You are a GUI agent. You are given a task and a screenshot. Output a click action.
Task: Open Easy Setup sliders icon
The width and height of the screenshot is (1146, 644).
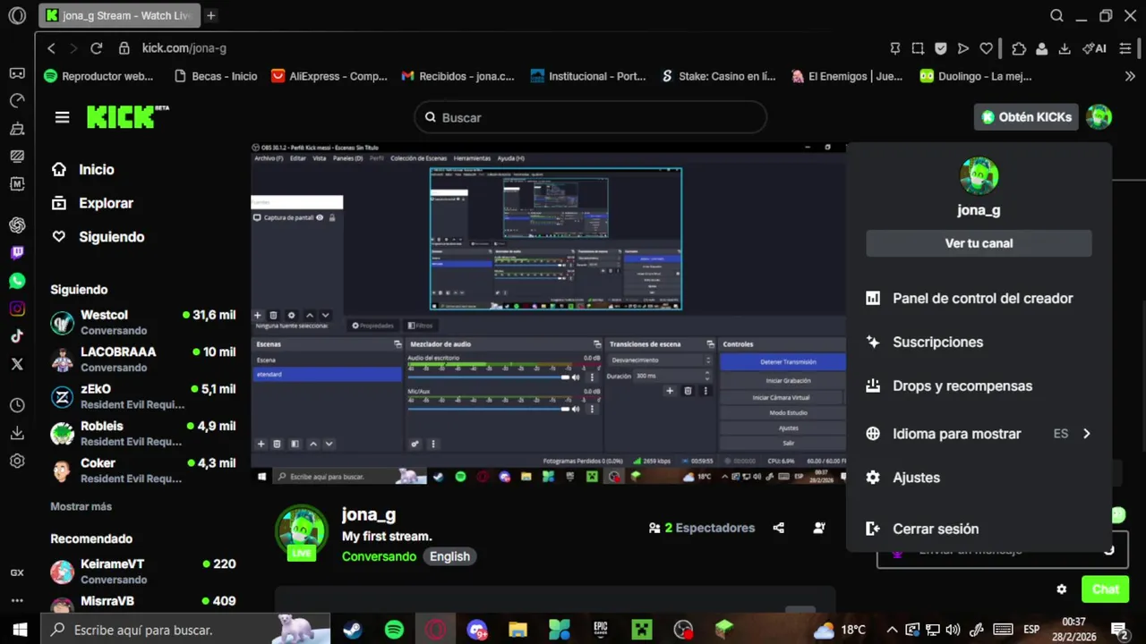pos(1125,48)
